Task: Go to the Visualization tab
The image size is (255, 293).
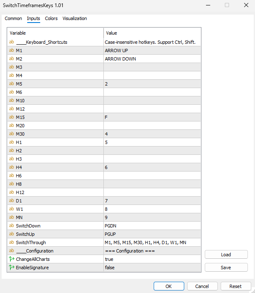Action: coord(75,19)
